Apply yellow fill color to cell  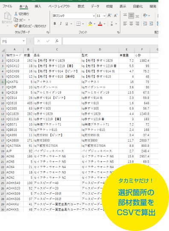tap(90, 24)
